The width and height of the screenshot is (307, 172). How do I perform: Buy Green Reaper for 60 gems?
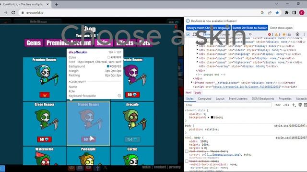45,140
